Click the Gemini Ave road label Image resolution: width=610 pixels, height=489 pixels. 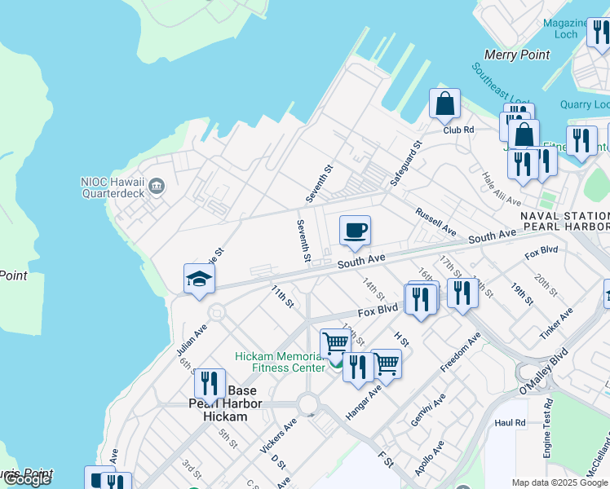[428, 410]
